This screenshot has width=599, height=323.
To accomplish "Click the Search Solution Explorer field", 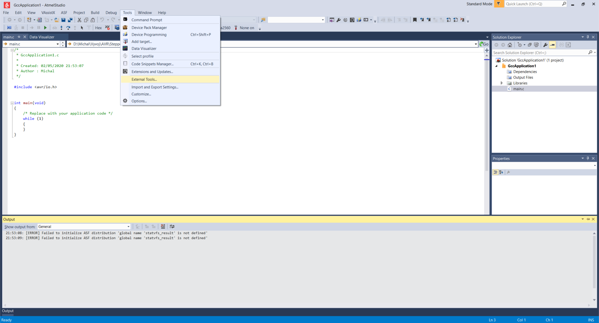I will tap(540, 53).
